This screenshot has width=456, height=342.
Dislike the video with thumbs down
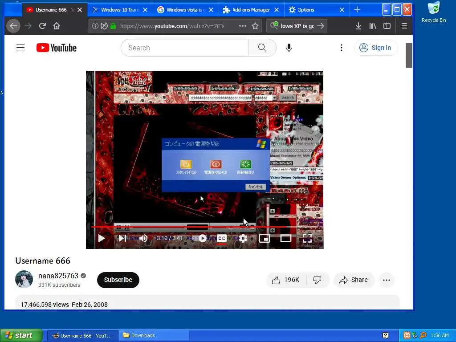point(317,280)
